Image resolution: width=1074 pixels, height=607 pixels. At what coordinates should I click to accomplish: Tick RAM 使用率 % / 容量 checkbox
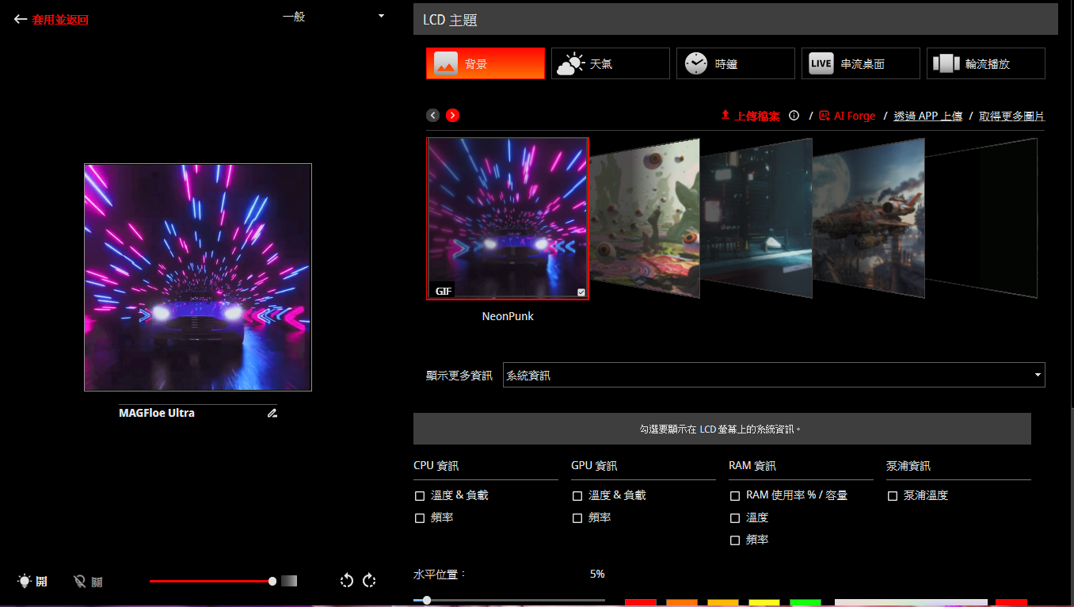735,496
